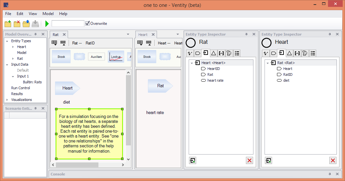
Task: Pin the Model Overview panel
Action: coord(35,34)
